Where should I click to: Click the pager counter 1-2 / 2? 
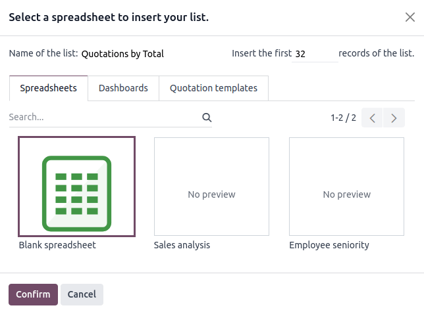coord(343,118)
